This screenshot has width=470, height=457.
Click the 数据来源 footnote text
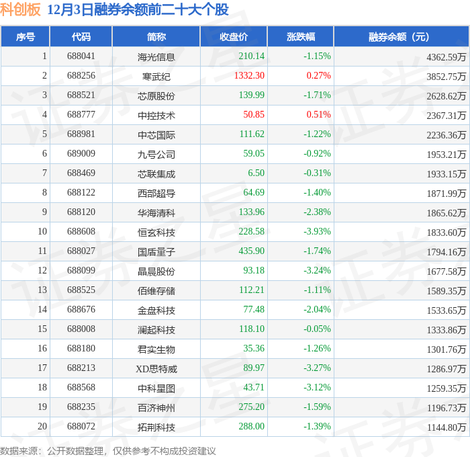[x=108, y=451]
